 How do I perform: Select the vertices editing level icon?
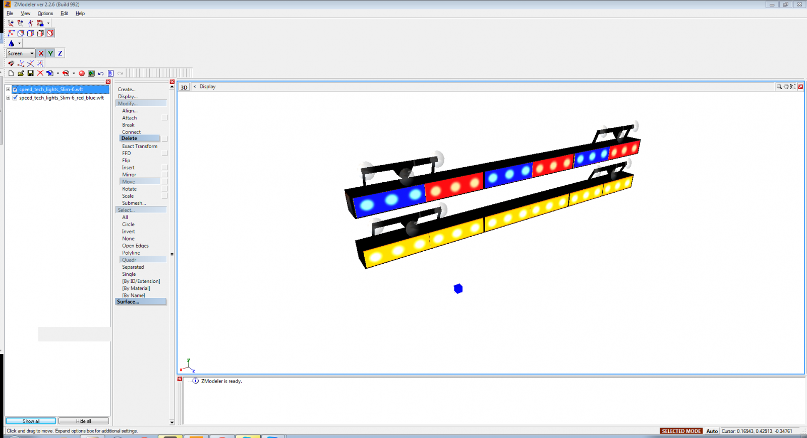(x=11, y=33)
